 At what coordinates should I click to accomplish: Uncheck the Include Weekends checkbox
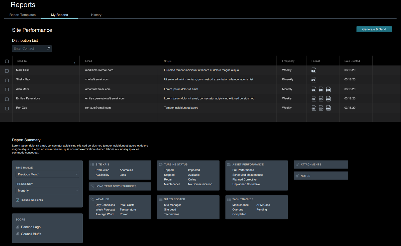pos(18,200)
